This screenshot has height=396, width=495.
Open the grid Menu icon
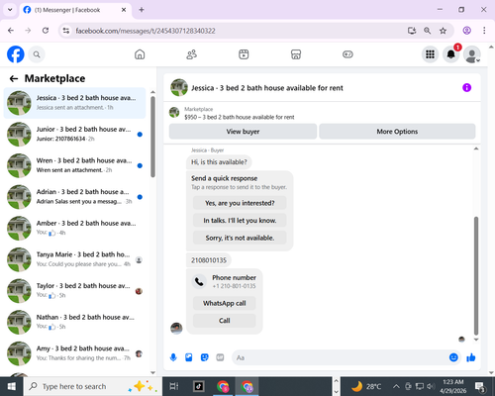pyautogui.click(x=430, y=54)
